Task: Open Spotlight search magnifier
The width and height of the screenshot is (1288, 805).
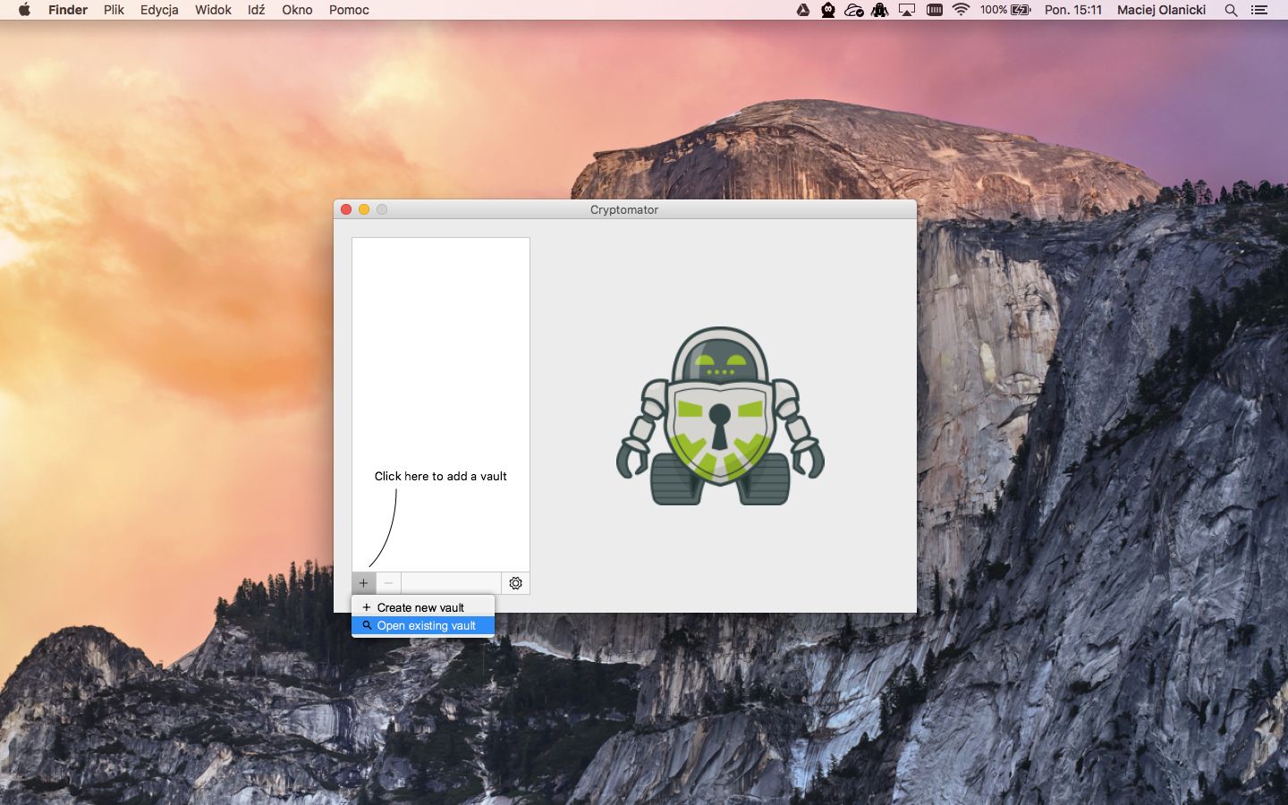Action: click(1231, 10)
